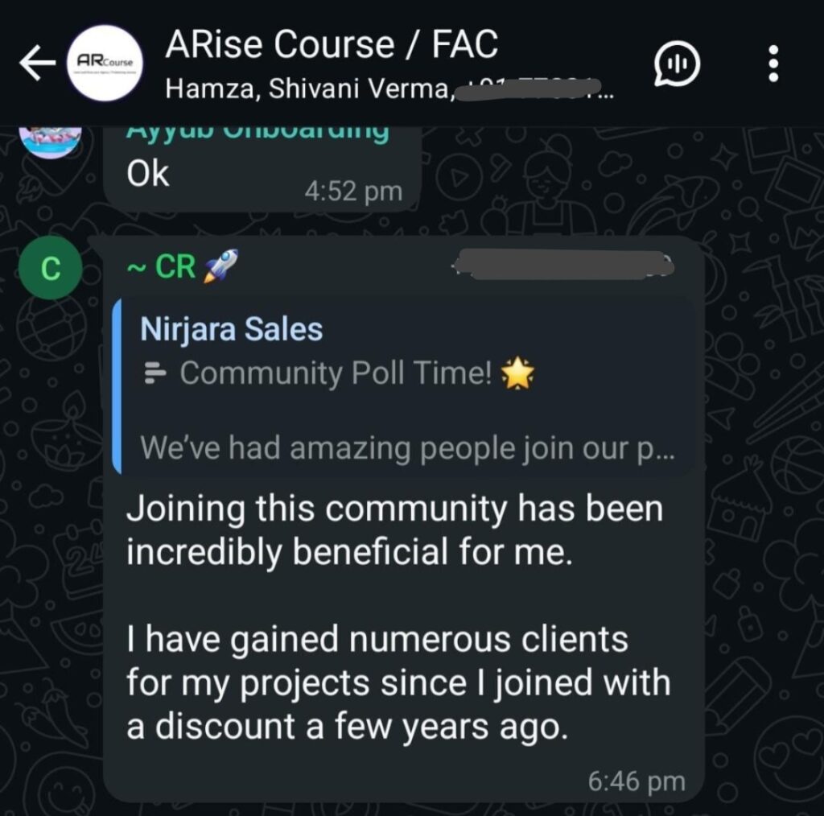Tap the Nirjara Sales name in the quote

(231, 329)
